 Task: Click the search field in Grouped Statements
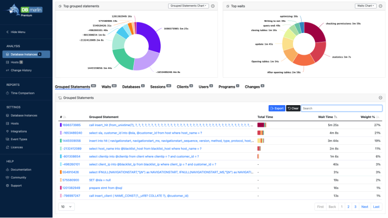pos(341,108)
